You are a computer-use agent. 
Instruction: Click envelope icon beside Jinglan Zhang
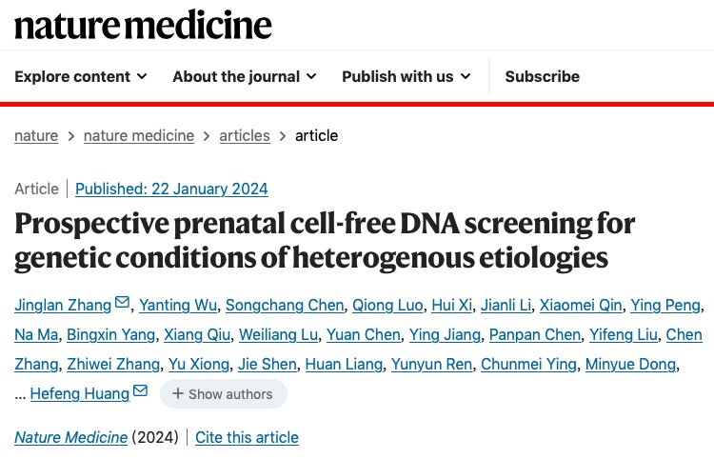tap(122, 302)
